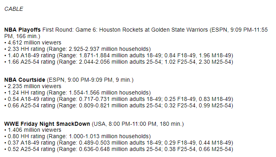
Task: Click the 1.406 million viewers line
Action: pyautogui.click(x=33, y=130)
